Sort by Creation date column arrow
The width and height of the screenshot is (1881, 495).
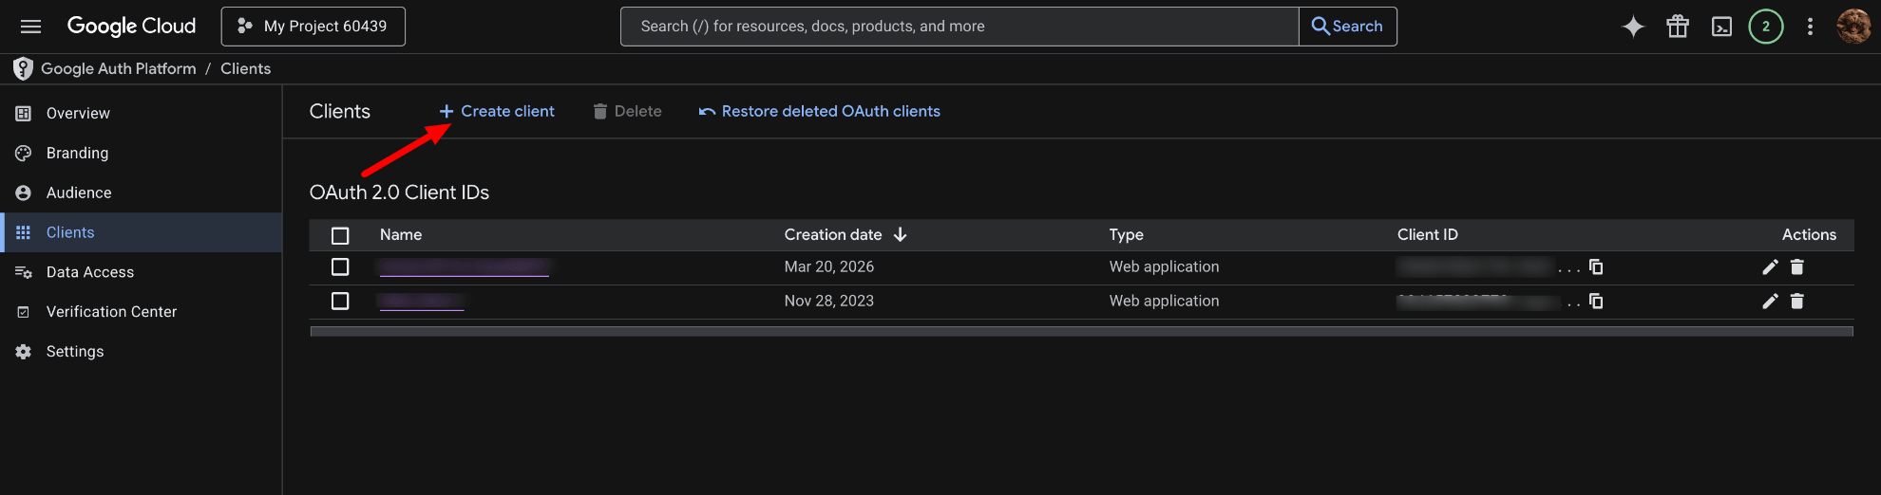[x=900, y=235]
